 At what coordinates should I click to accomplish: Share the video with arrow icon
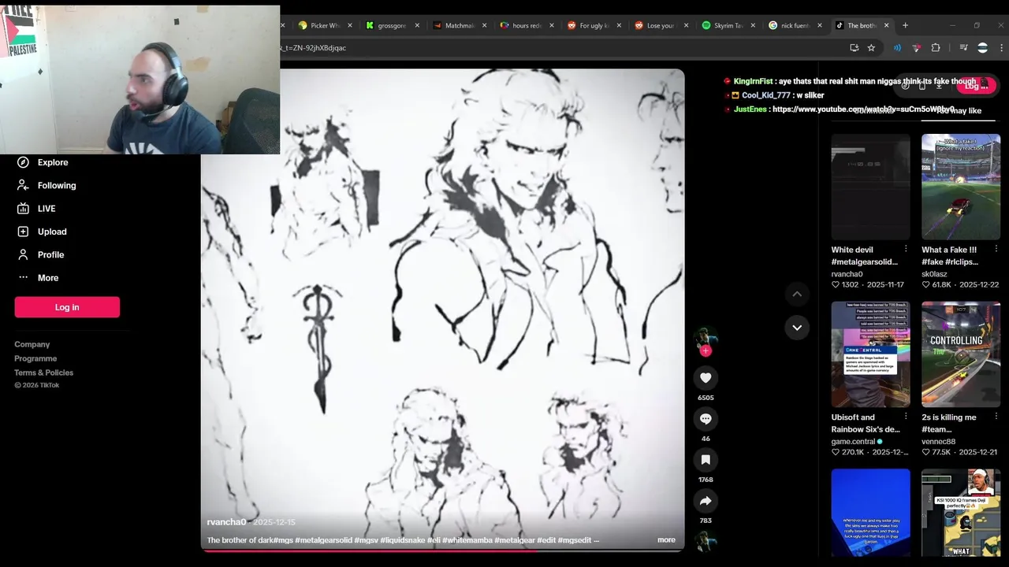(x=706, y=501)
